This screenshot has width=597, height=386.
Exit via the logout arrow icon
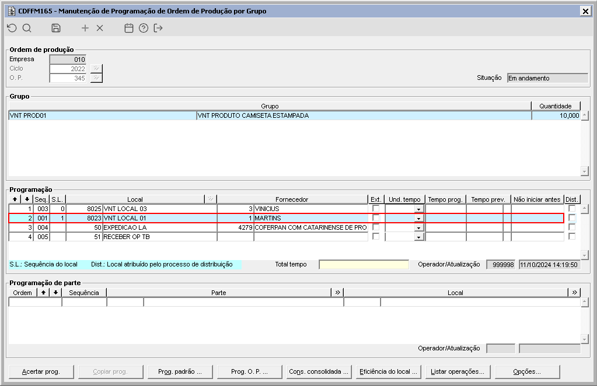tap(158, 28)
